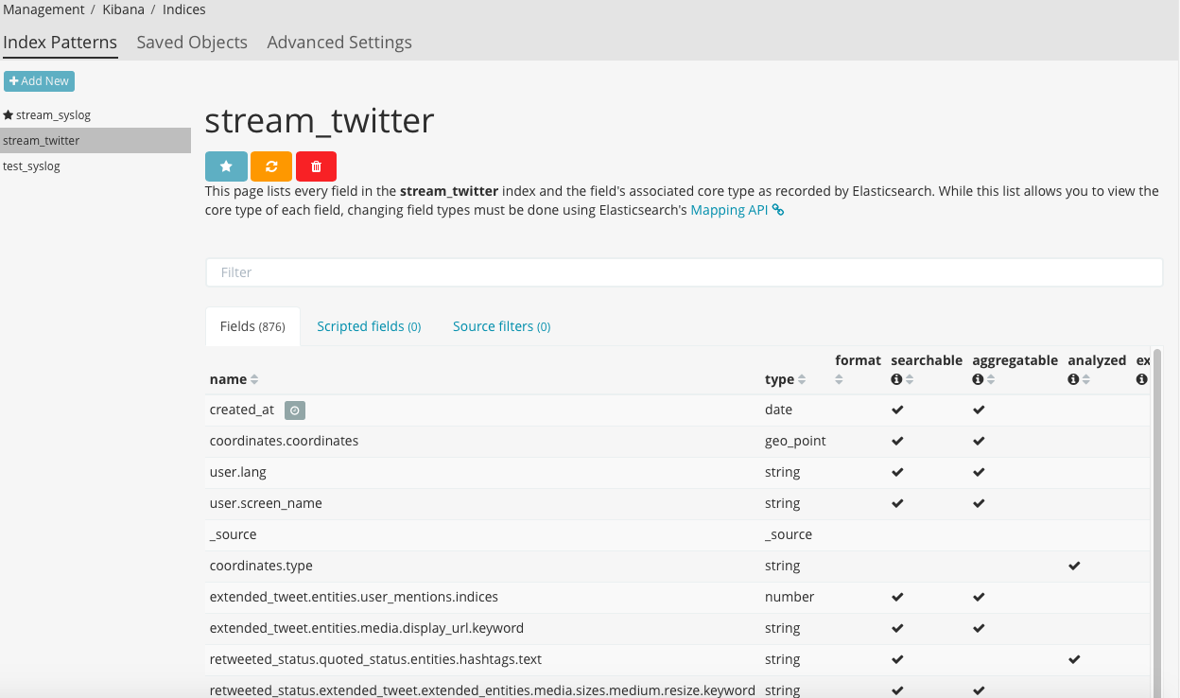Click info icon under analyzed column header
This screenshot has width=1180, height=698.
[1072, 379]
